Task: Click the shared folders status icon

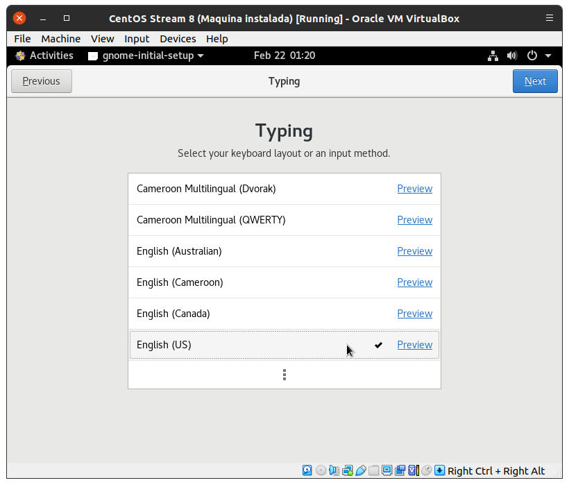Action: pyautogui.click(x=373, y=470)
